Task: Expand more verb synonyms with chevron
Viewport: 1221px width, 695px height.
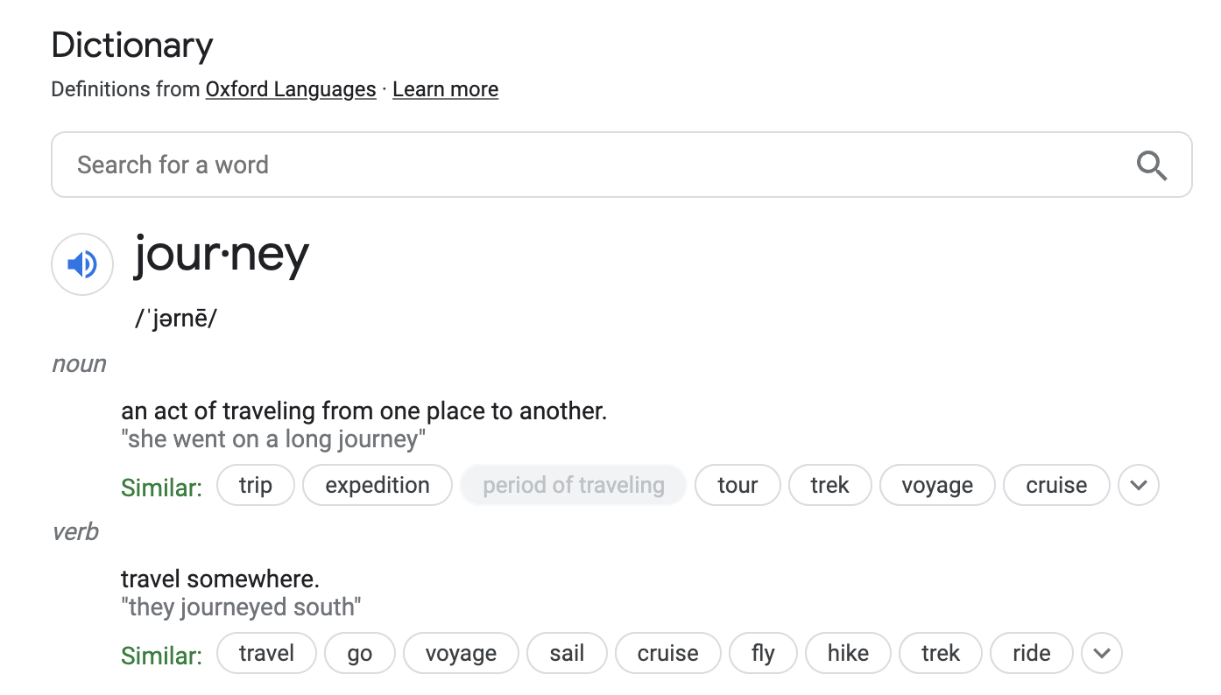Action: [x=1102, y=653]
